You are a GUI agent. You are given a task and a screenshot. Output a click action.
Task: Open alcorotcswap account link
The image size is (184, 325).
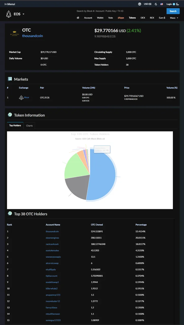pos(52,263)
